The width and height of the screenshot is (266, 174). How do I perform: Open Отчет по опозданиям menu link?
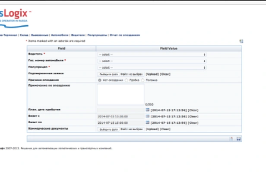click(124, 35)
